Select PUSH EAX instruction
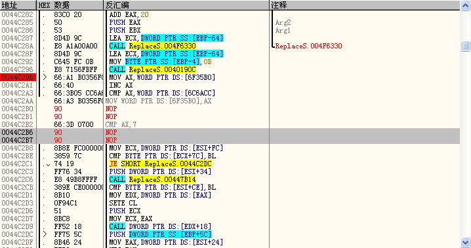The width and height of the screenshot is (471, 248). tap(125, 22)
